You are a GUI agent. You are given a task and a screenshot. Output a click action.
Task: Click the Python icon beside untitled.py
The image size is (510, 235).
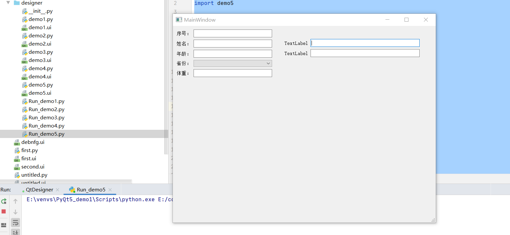[17, 175]
